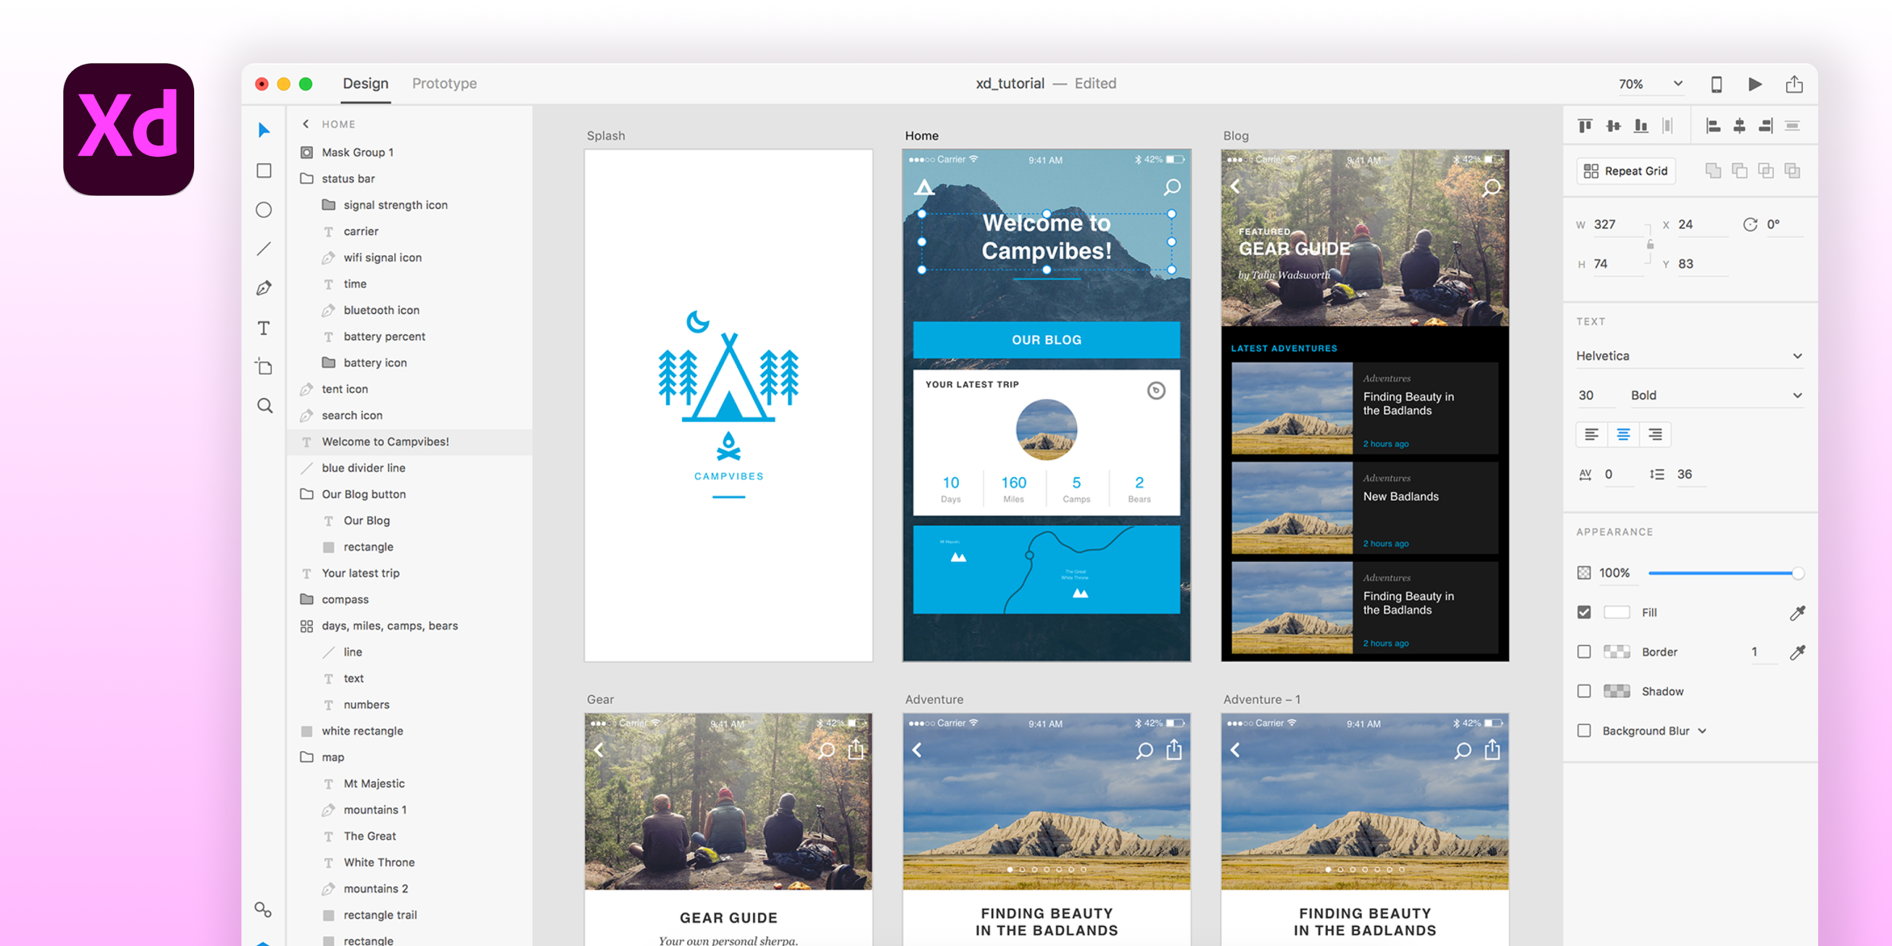This screenshot has height=946, width=1892.
Task: Collapse the Our Blog button group
Action: pyautogui.click(x=307, y=495)
